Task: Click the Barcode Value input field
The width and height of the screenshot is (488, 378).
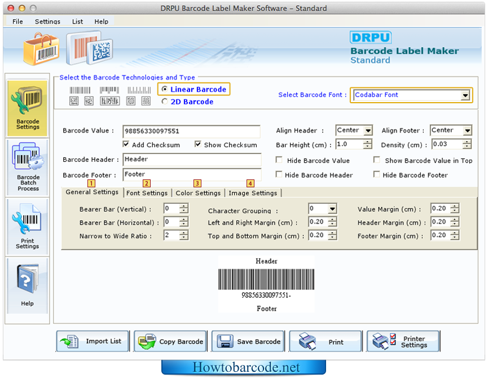Action: pyautogui.click(x=191, y=131)
